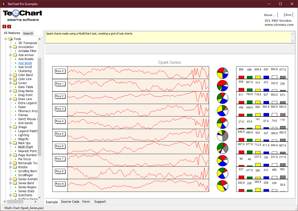Click the Row 5 pie chart
298x211 pixels.
222,135
